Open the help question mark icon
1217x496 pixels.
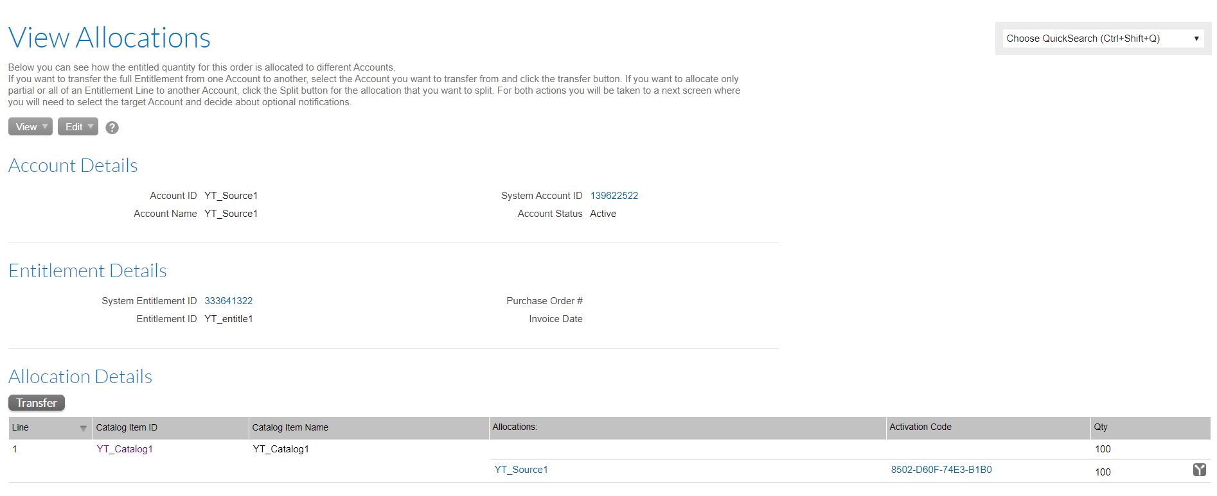(112, 128)
